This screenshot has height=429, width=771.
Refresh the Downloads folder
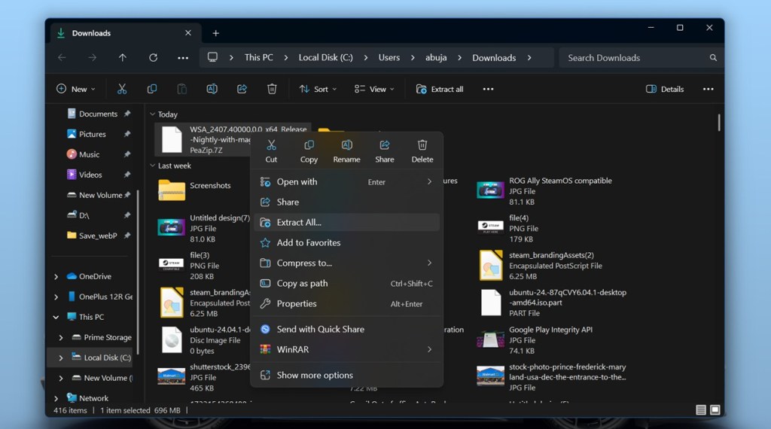point(153,57)
